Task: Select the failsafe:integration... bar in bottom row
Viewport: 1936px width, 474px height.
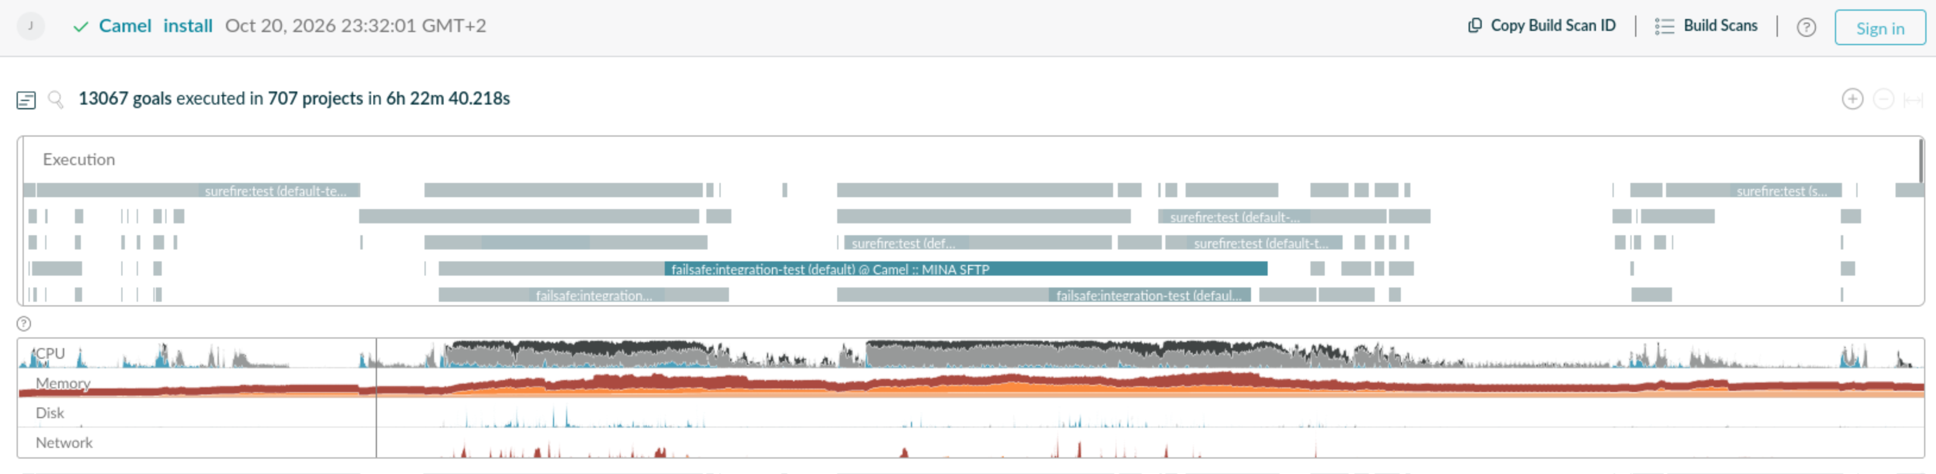Action: (x=597, y=295)
